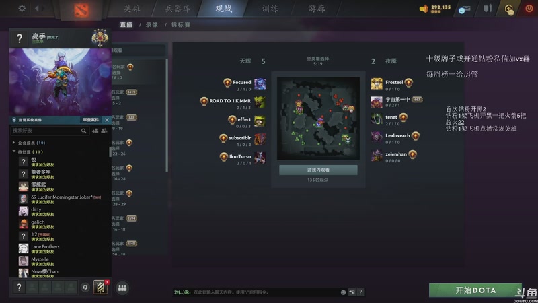Image resolution: width=538 pixels, height=303 pixels.
Task: Close the 监管系统案件 notification bar
Action: tap(107, 120)
